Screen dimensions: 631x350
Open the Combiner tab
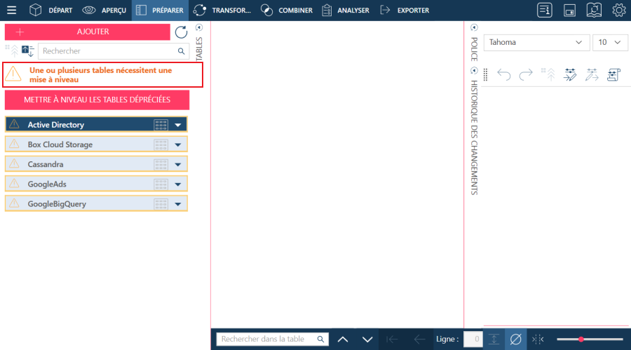coord(287,10)
